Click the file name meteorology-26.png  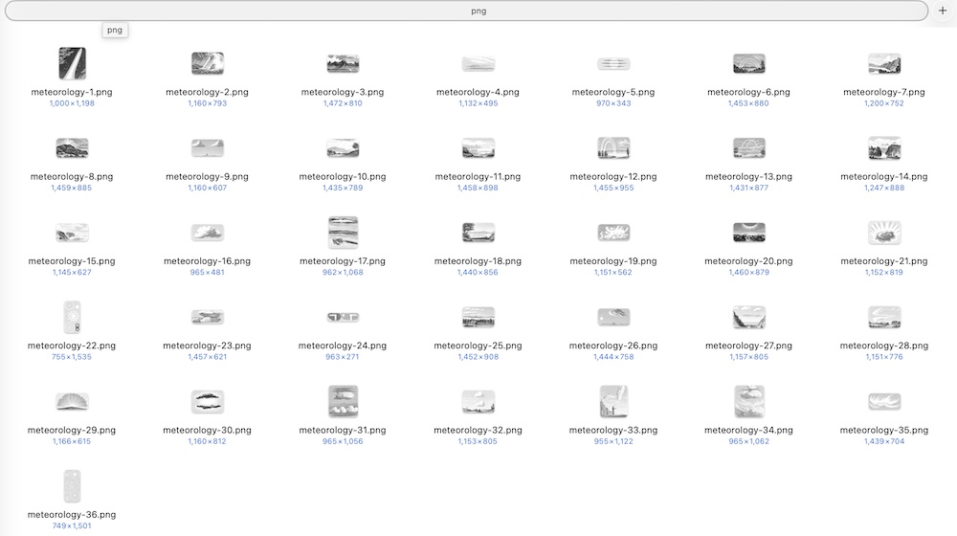coord(613,346)
